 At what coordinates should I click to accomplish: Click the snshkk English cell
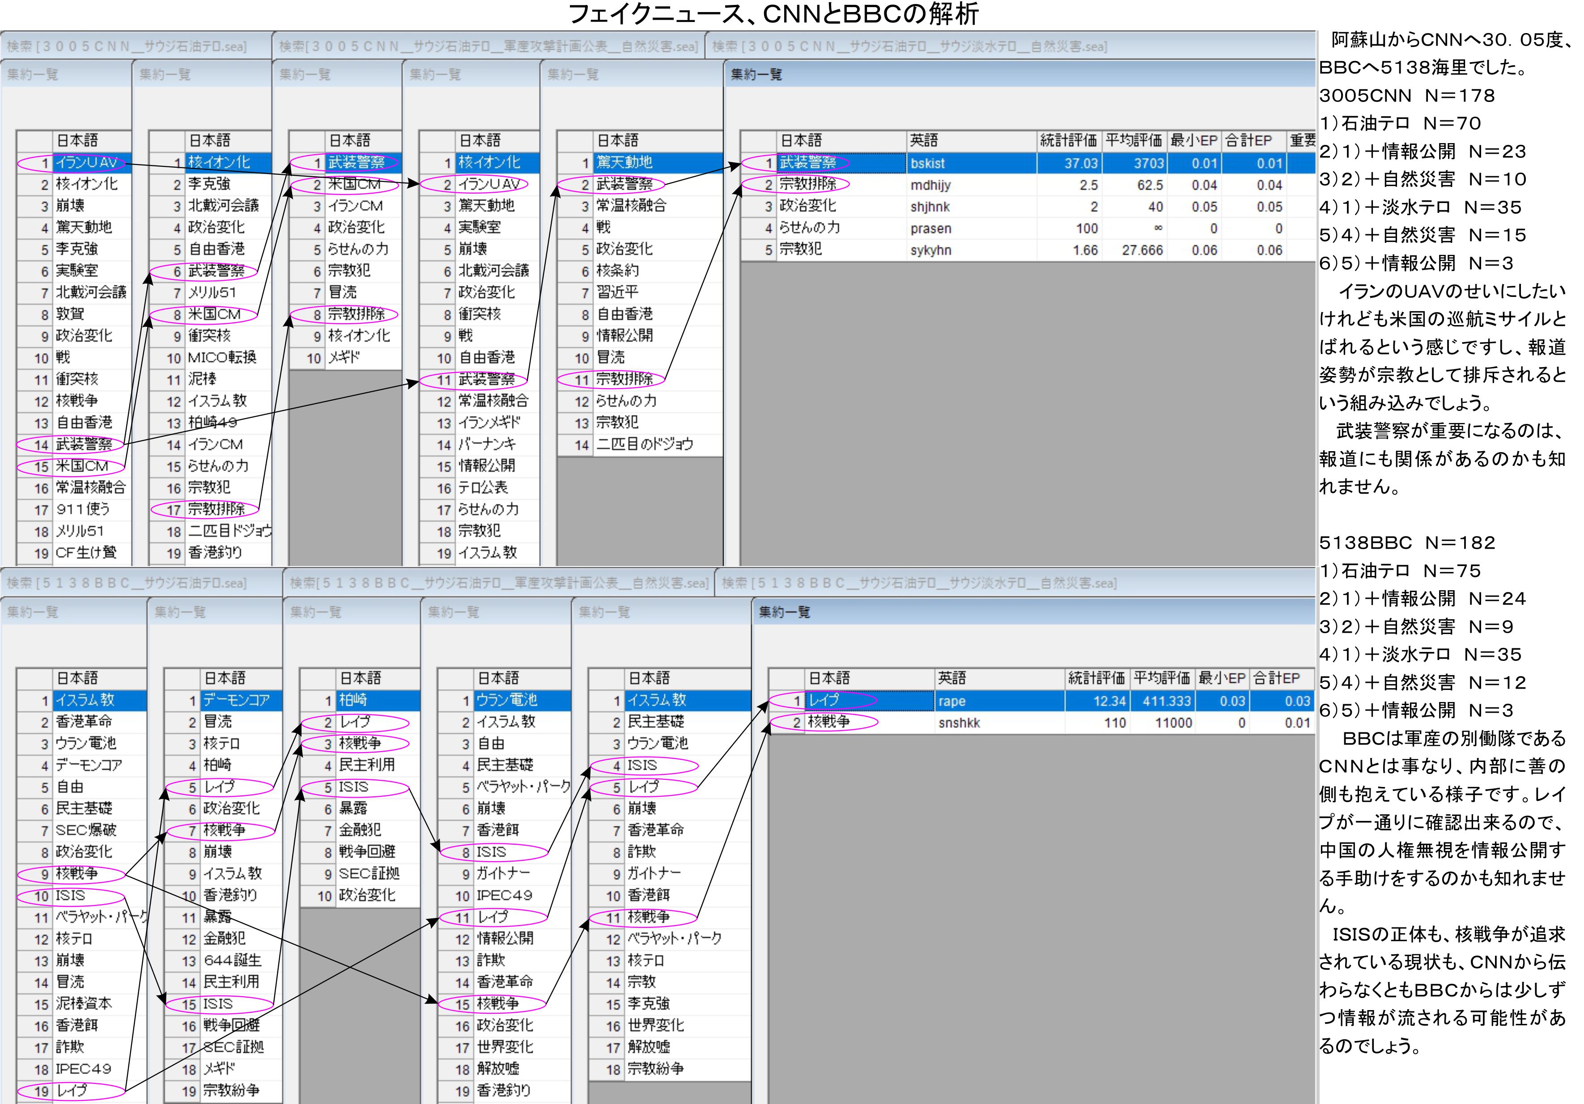pyautogui.click(x=959, y=723)
